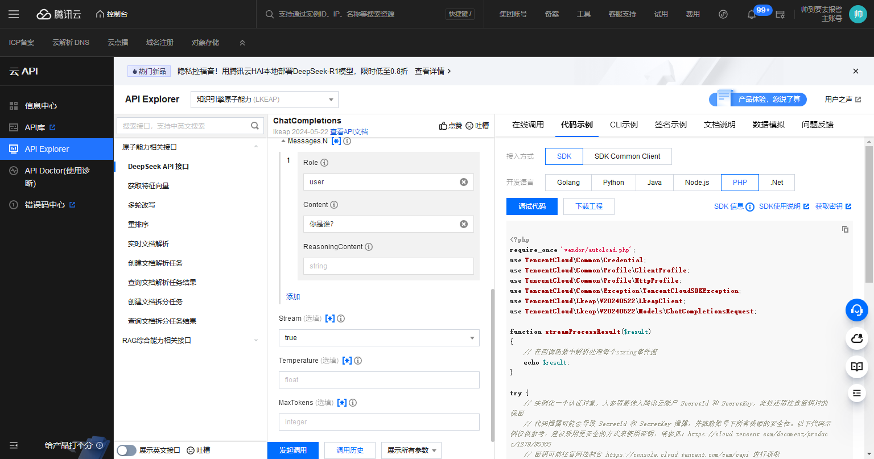
Task: Expand RAG综合能力相关接口 group
Action: click(255, 340)
